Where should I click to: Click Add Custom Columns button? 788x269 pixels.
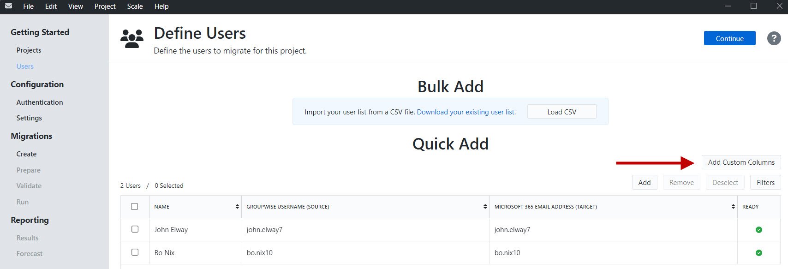741,162
